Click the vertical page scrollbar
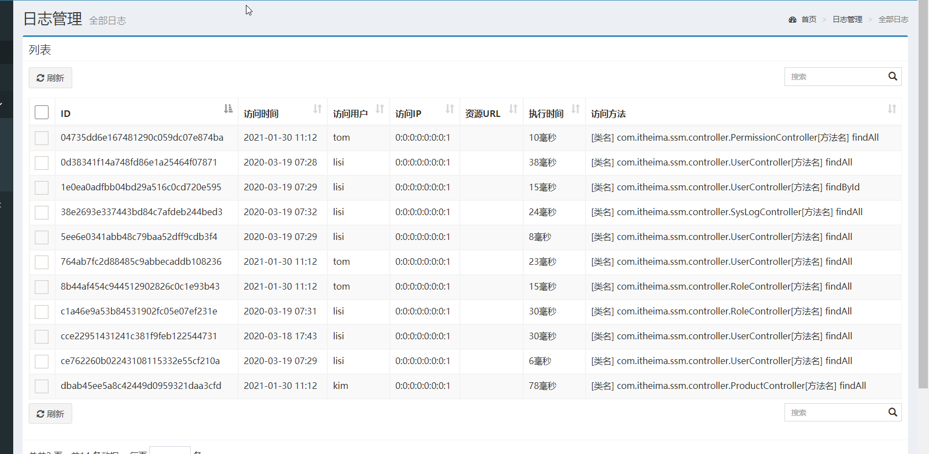This screenshot has height=454, width=929. point(923,193)
